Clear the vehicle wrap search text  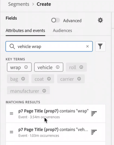[x=88, y=46]
